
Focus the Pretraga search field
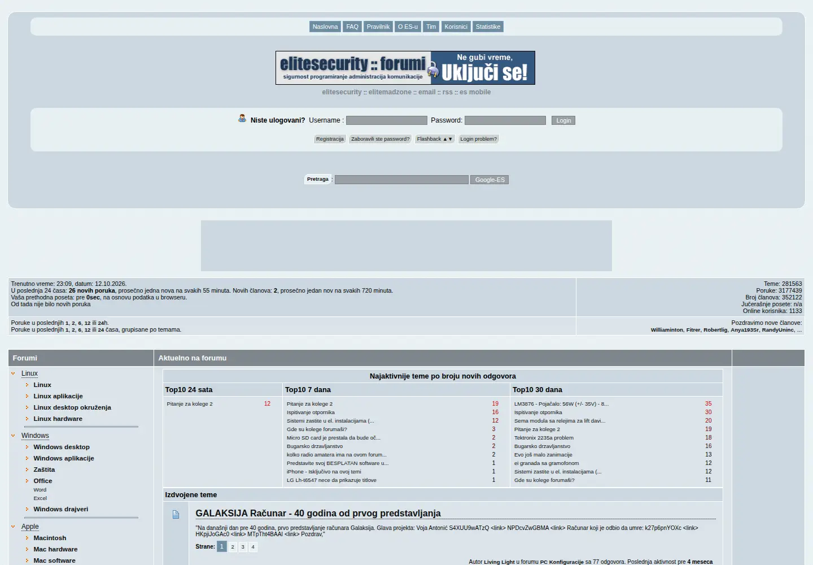point(401,180)
